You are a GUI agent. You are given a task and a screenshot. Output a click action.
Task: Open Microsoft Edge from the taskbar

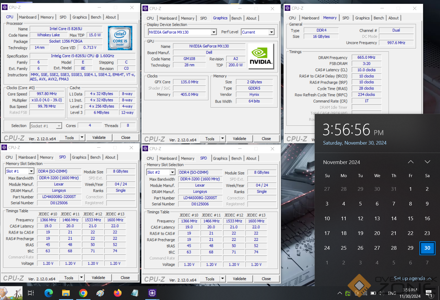[49, 293]
